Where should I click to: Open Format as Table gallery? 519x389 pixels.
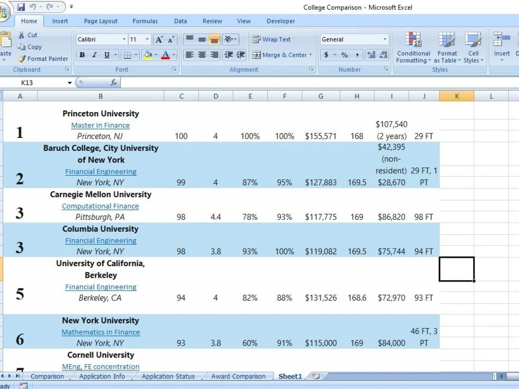pos(447,47)
